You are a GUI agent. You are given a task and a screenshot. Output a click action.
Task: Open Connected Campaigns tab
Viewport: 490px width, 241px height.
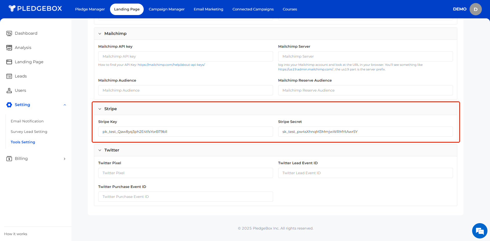[253, 9]
